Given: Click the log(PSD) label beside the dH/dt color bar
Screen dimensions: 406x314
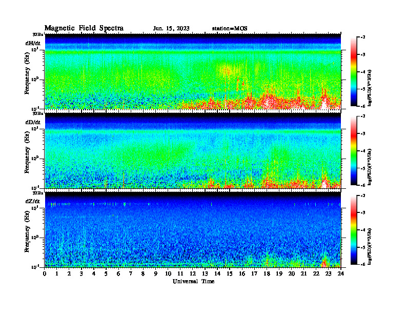Looking at the screenshot, I should click(370, 88).
